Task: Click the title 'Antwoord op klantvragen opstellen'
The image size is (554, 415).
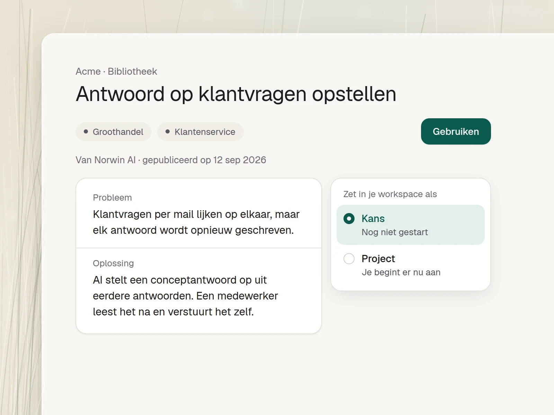Action: pyautogui.click(x=236, y=94)
